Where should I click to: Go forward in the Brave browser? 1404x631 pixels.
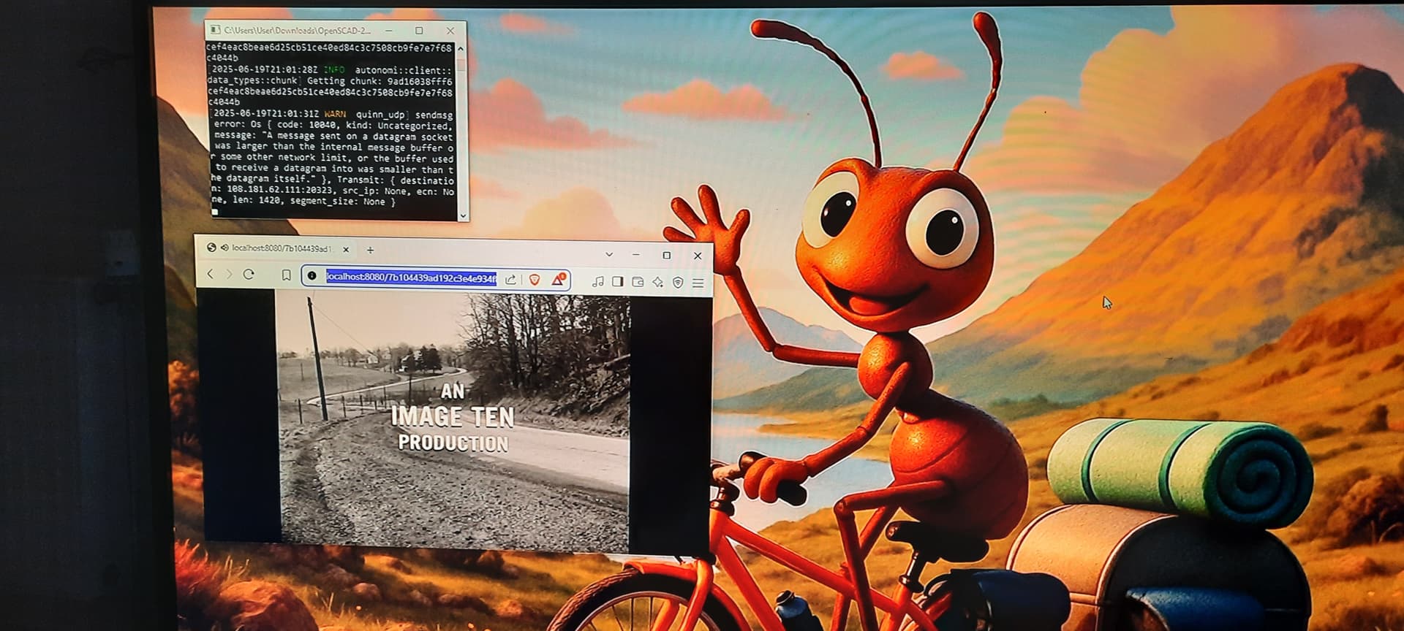pos(229,274)
